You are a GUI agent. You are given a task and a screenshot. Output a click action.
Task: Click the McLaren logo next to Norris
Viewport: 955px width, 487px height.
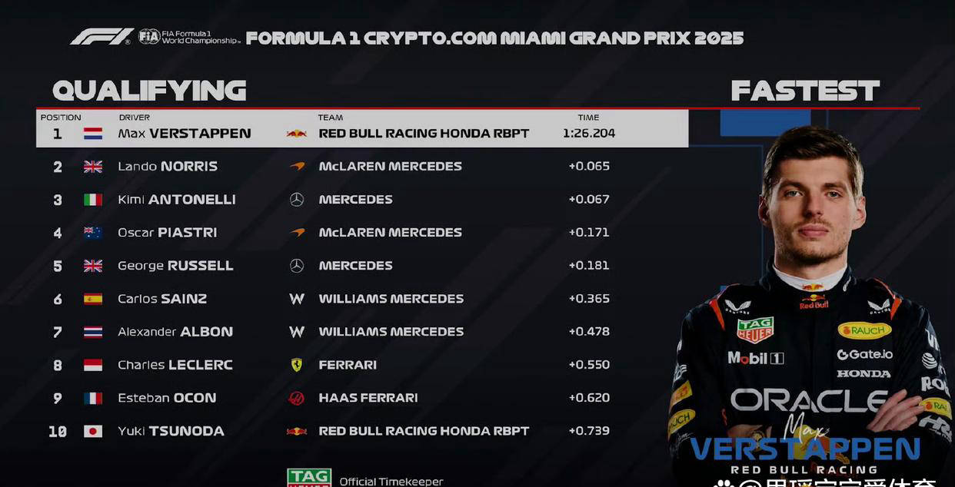coord(297,166)
